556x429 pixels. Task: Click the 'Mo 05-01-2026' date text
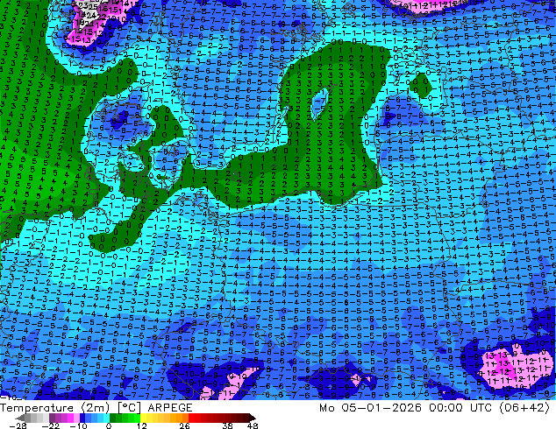click(x=370, y=408)
